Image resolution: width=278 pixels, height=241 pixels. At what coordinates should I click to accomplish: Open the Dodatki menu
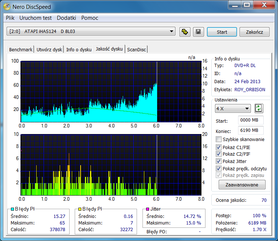click(67, 18)
